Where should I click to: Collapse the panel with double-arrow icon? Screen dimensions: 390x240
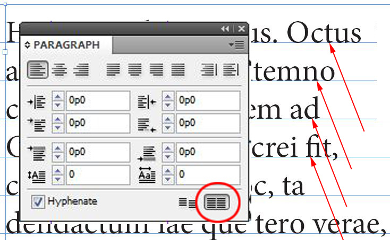(x=225, y=29)
